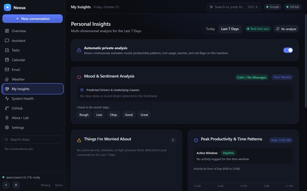Click the worries warning triangle icon
Image resolution: width=307 pixels, height=191 pixels.
coord(79,140)
